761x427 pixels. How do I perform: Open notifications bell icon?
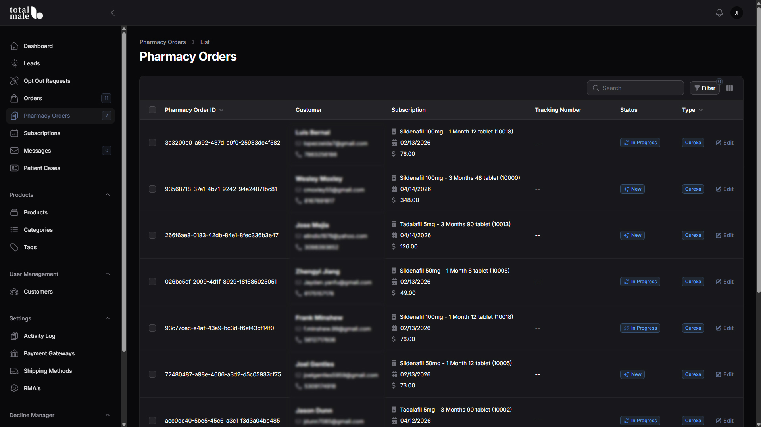(x=719, y=13)
